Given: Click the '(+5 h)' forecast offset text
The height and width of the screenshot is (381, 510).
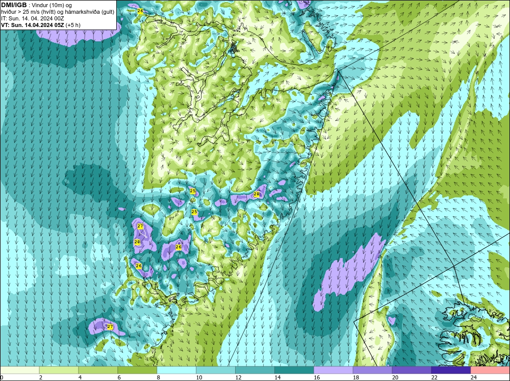Looking at the screenshot, I should [x=73, y=25].
